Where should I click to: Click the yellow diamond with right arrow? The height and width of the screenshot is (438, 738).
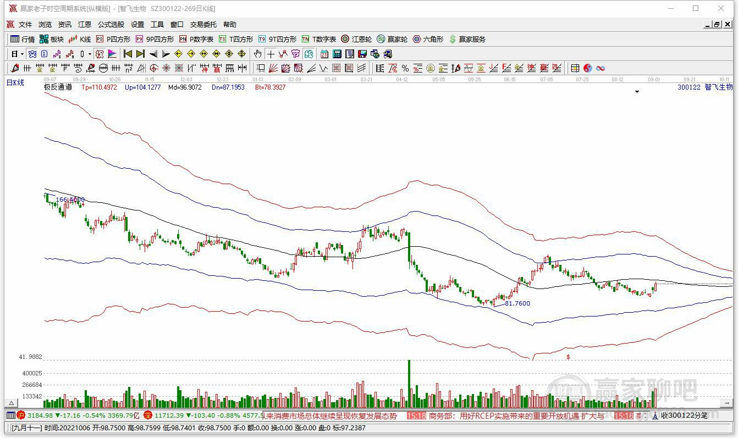(x=191, y=54)
